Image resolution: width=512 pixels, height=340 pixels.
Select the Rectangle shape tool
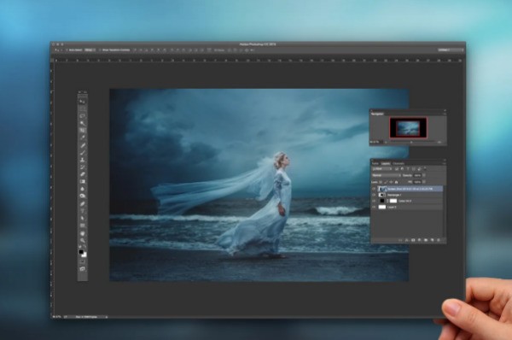click(x=83, y=226)
